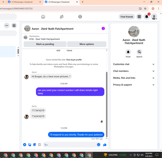Choose a GIF icon
Screen dimensions: 162x158
[x=40, y=145]
